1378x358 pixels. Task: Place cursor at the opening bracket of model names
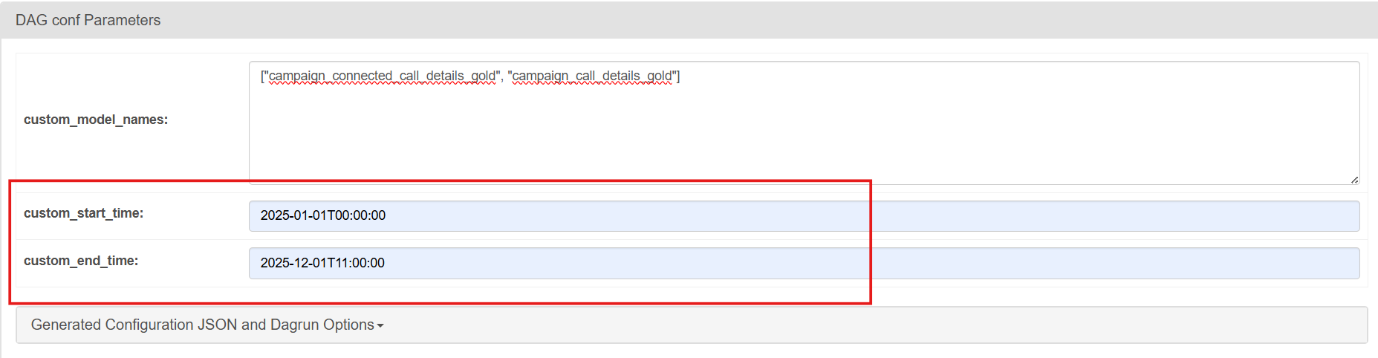point(261,76)
